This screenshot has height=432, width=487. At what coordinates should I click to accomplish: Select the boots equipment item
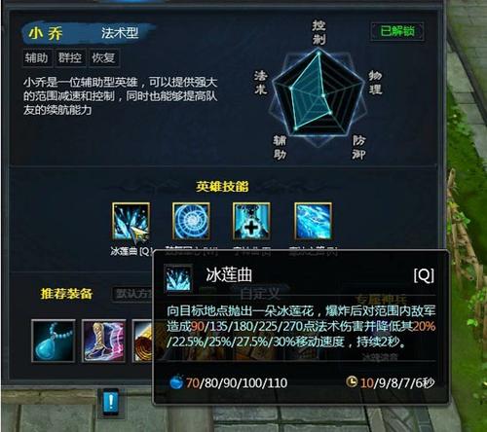[104, 341]
